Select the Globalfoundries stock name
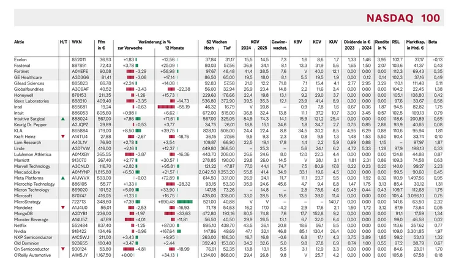 [29, 89]
